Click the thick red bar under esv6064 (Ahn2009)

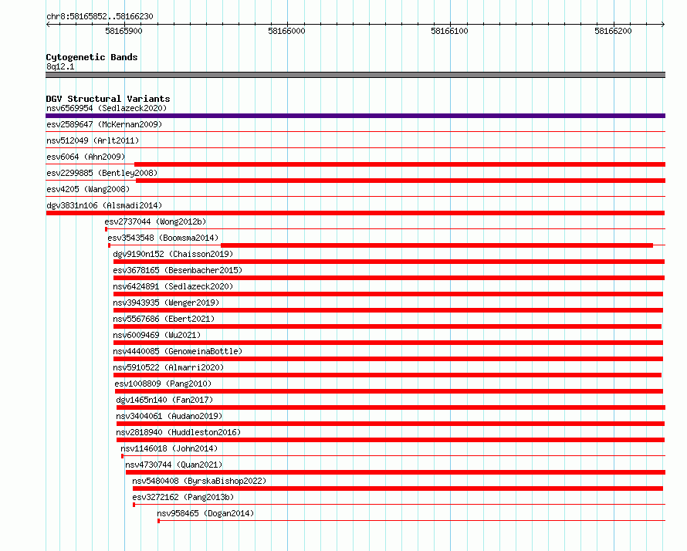pyautogui.click(x=400, y=164)
